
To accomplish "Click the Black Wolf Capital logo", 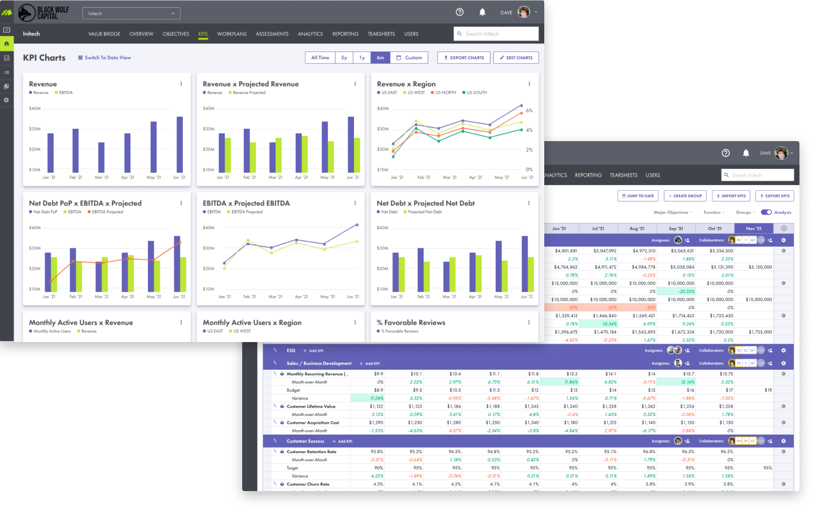I will click(45, 12).
